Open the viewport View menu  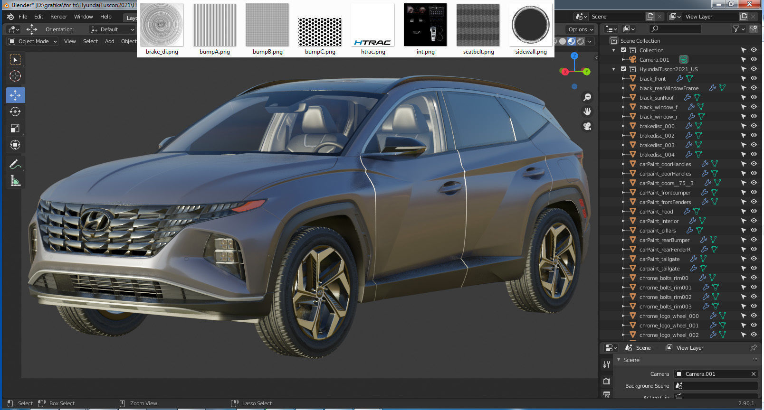click(70, 41)
